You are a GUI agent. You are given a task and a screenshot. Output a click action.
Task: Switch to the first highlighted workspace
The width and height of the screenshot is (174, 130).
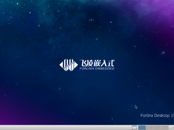point(142,127)
